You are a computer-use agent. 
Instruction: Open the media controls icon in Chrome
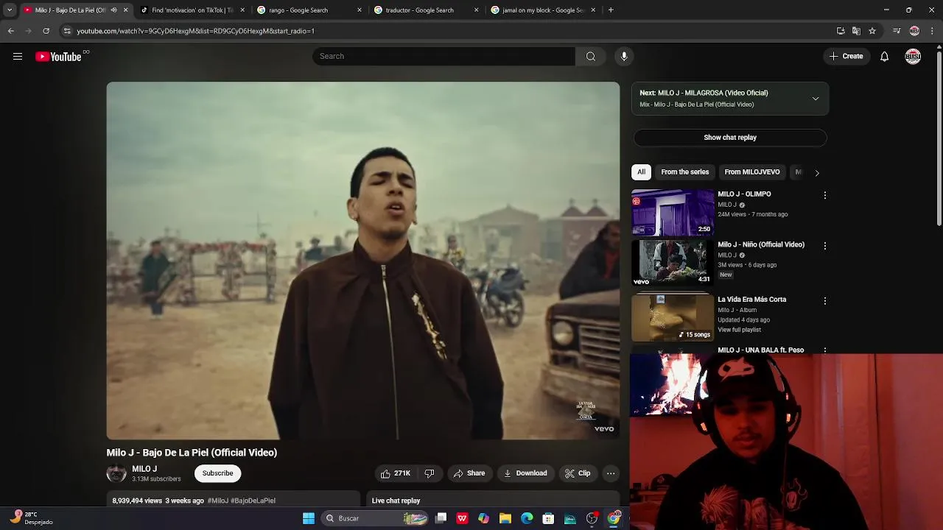click(897, 31)
